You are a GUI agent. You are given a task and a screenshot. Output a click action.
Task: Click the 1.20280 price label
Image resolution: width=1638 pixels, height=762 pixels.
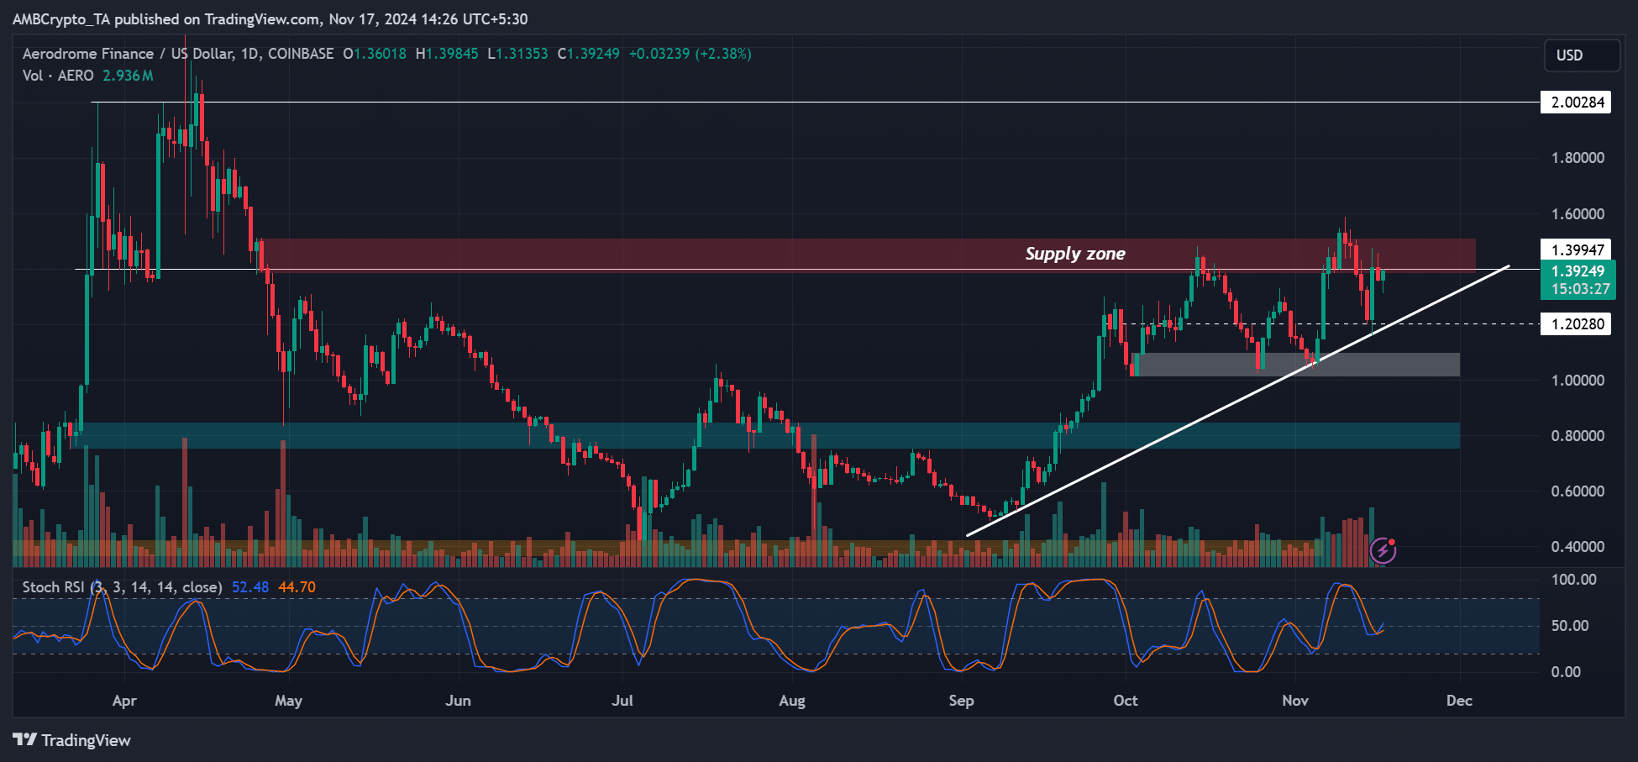click(1576, 323)
